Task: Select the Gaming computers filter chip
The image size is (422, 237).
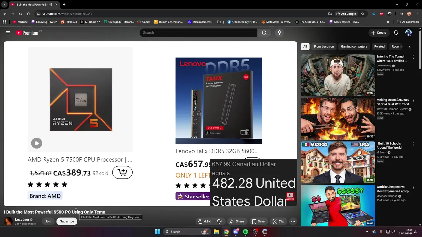Action: coord(354,47)
